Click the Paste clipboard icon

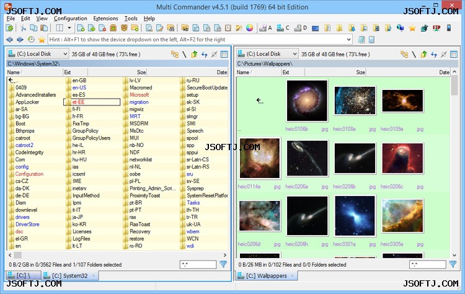tap(44, 28)
